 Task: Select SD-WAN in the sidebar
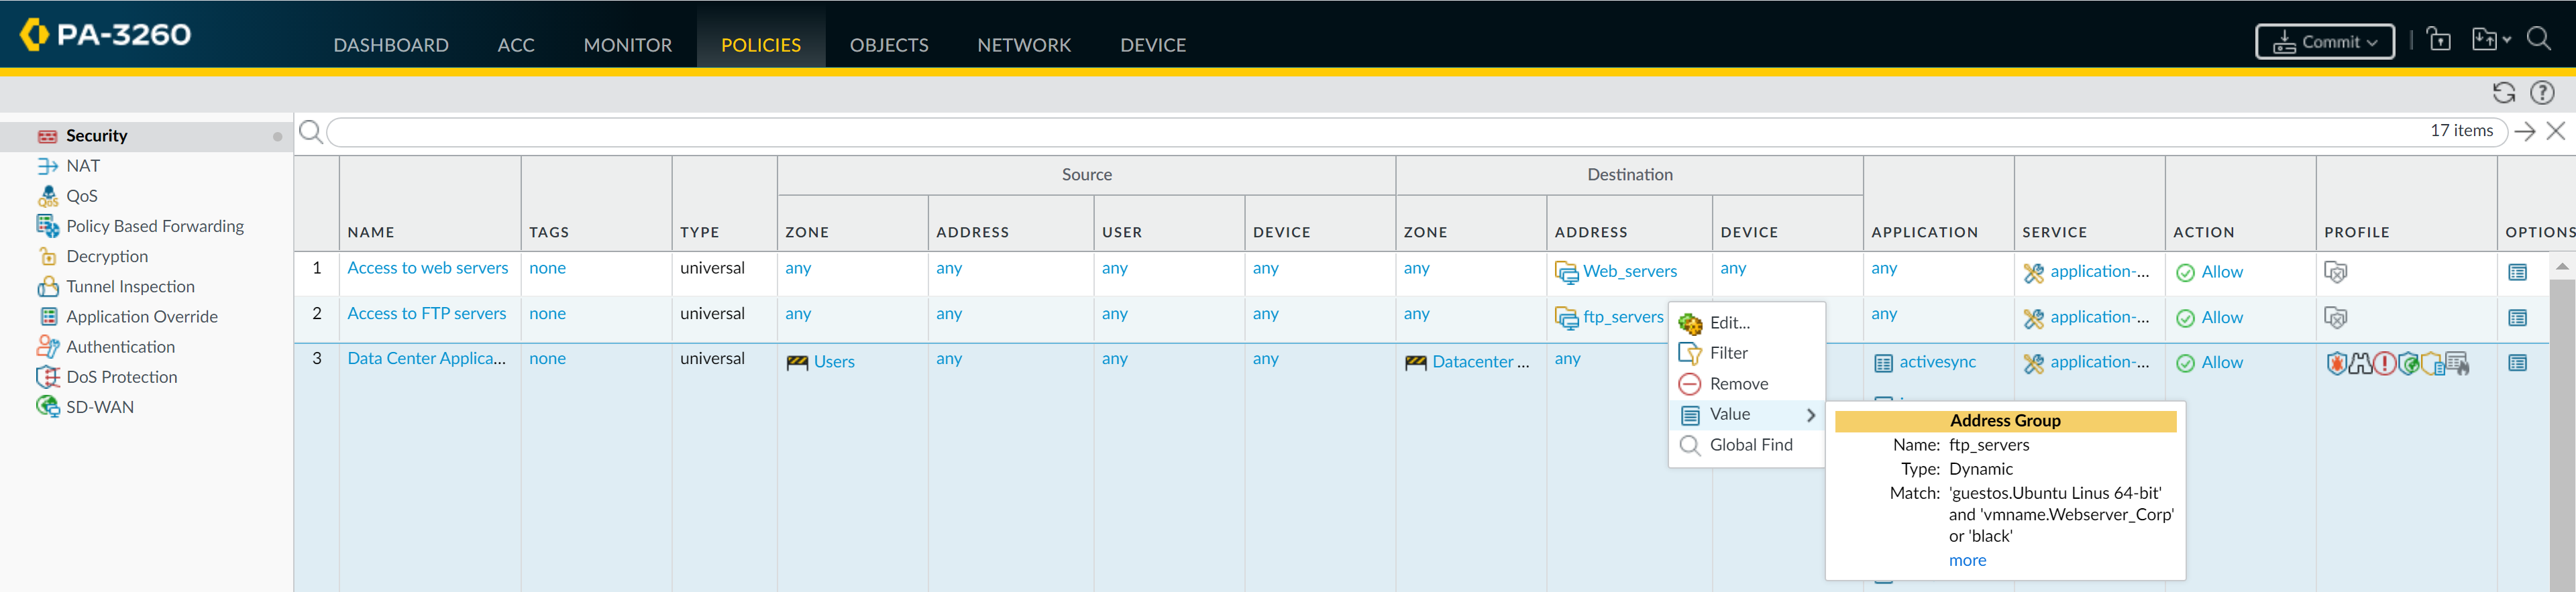point(99,407)
